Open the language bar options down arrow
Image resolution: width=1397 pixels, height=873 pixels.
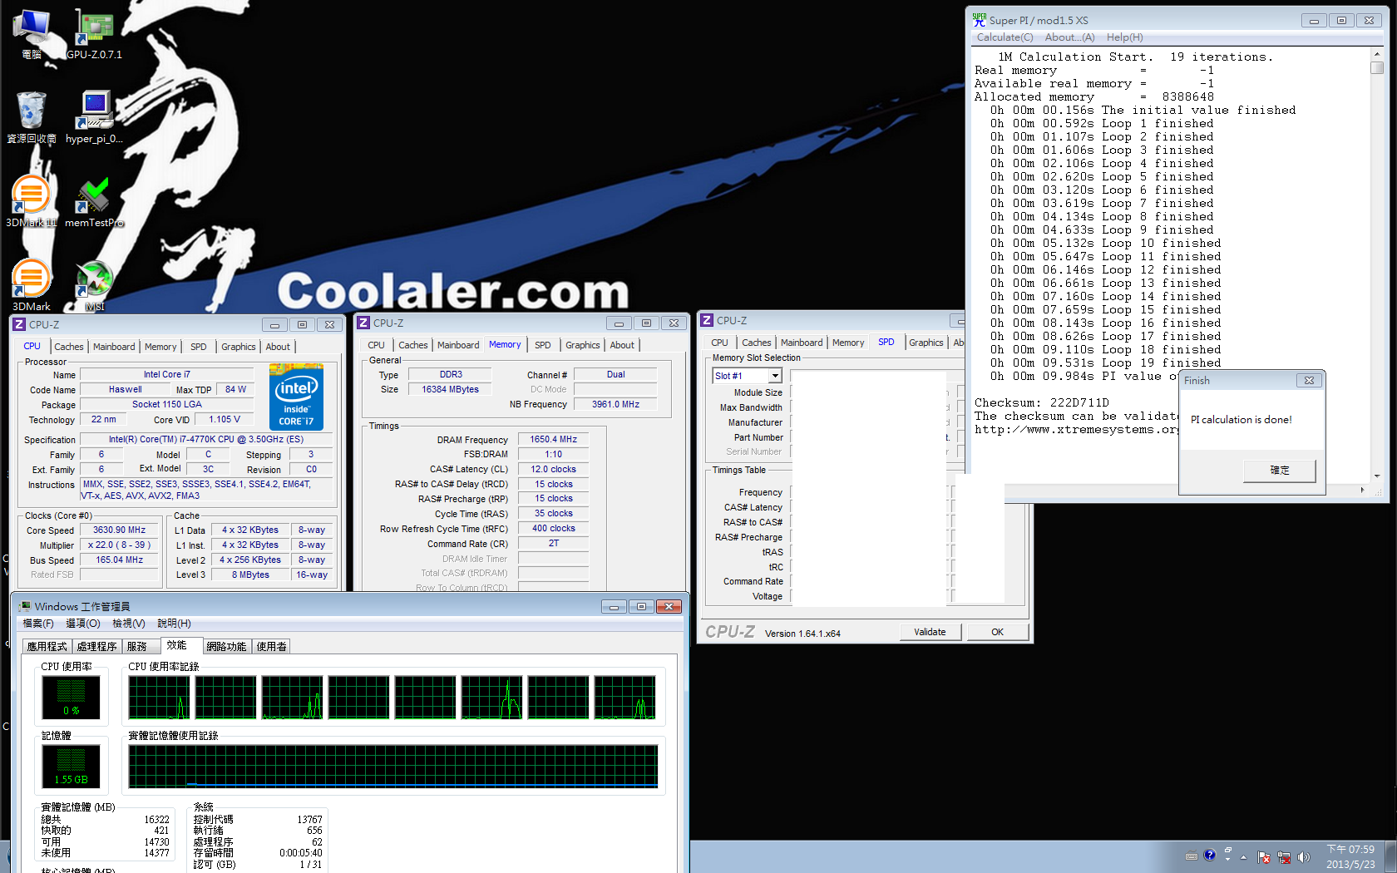[x=1228, y=860]
